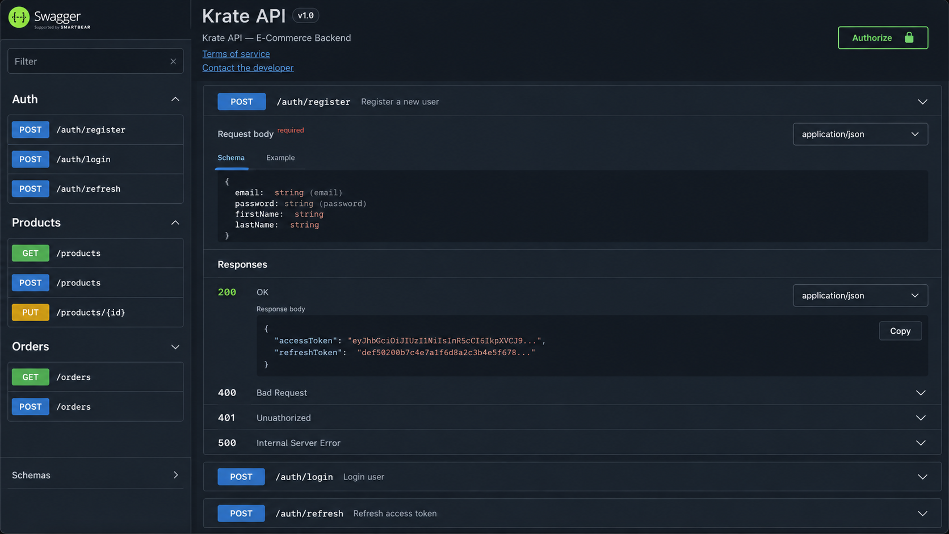Open request body application/json content type dropdown

coord(860,134)
